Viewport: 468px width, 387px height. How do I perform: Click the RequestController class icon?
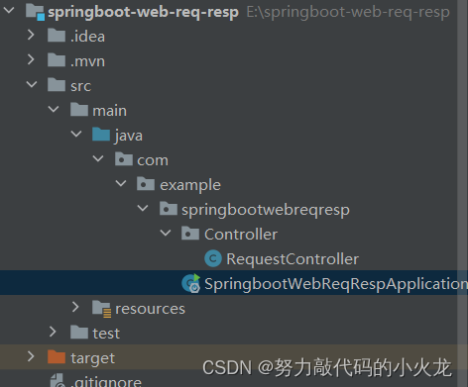point(213,258)
